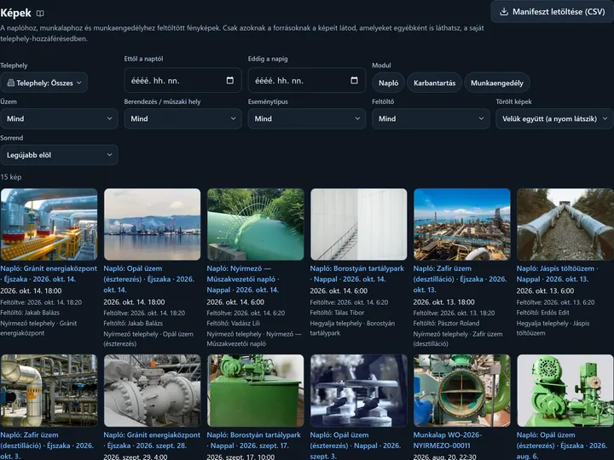The height and width of the screenshot is (460, 614).
Task: Click the '2026. okt. 13. 6:00' timestamp
Action: click(545, 290)
